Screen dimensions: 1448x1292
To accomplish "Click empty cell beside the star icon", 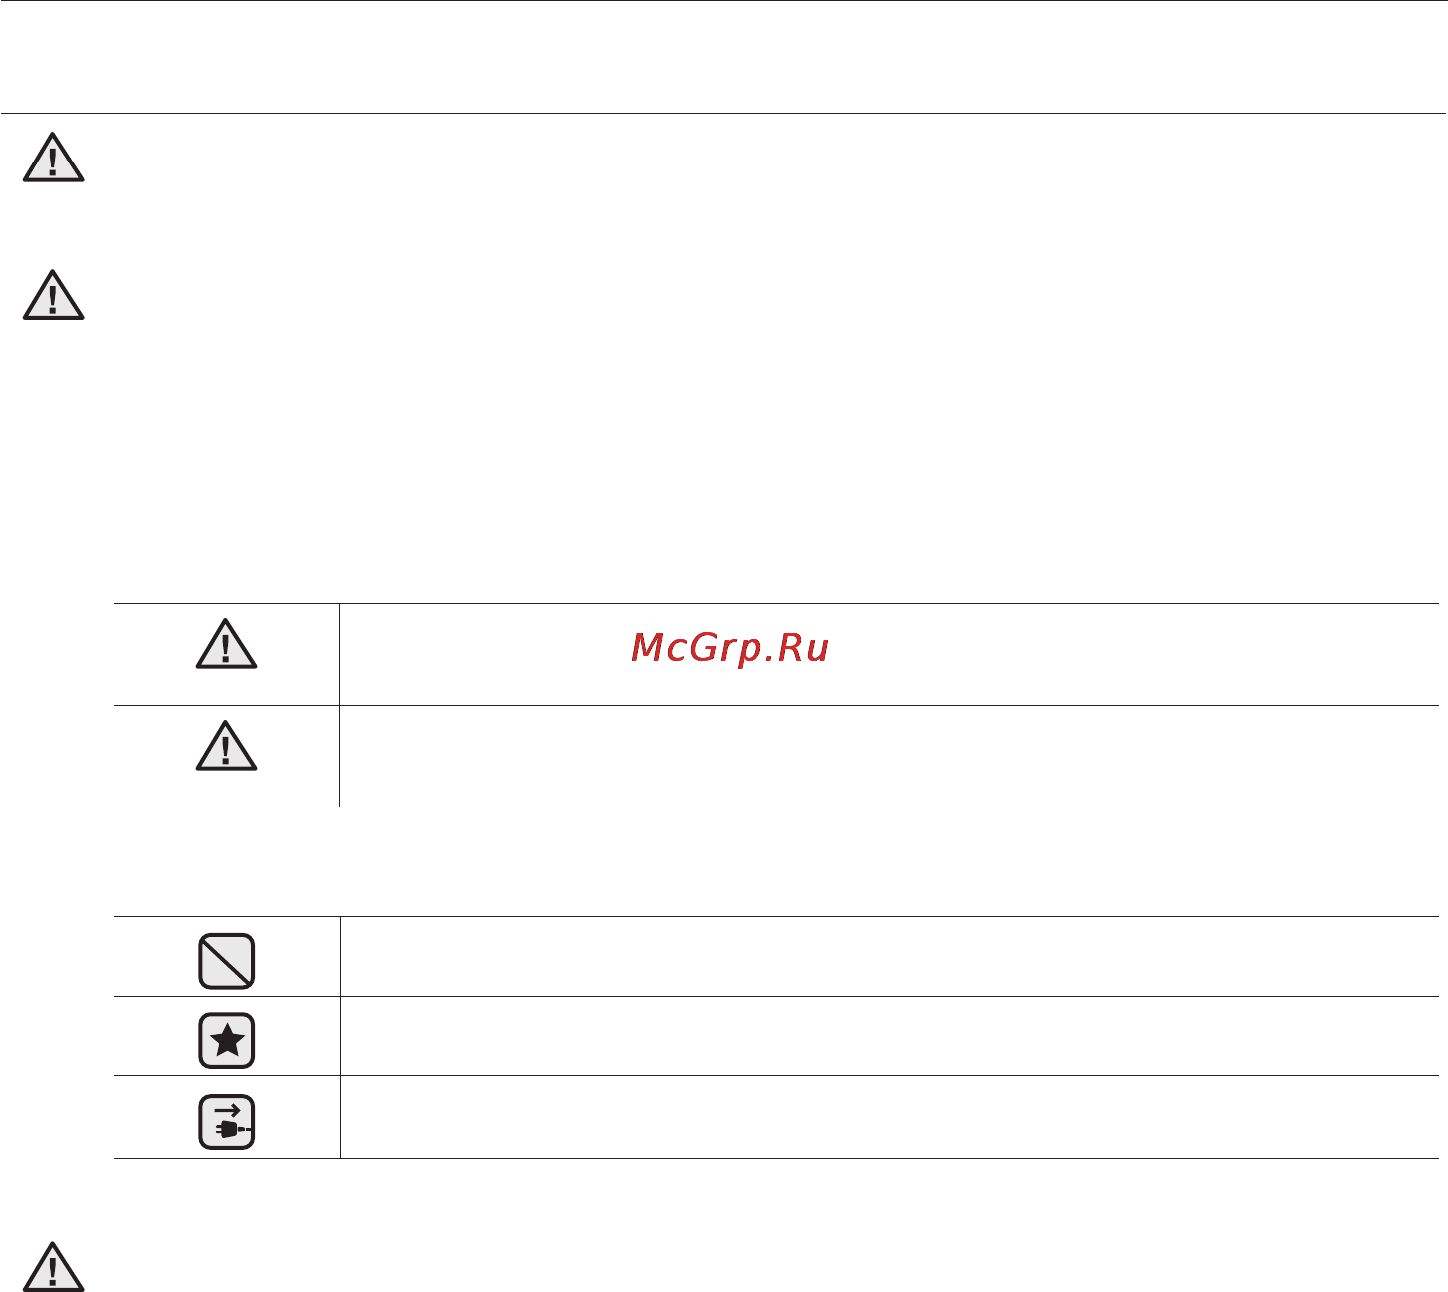I will click(890, 1036).
